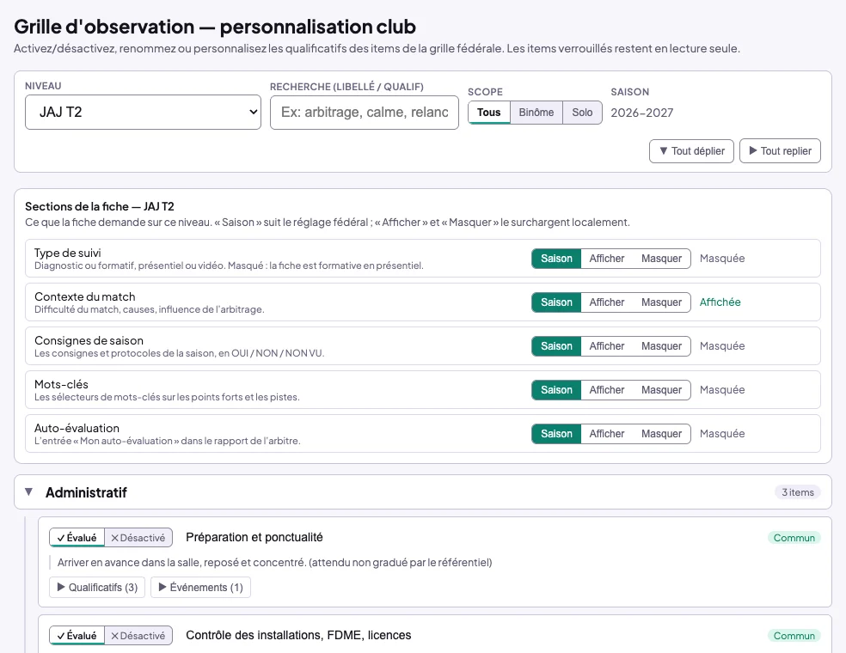Set Consignes de saison to Masquer
Viewport: 846px width, 653px height.
point(661,345)
